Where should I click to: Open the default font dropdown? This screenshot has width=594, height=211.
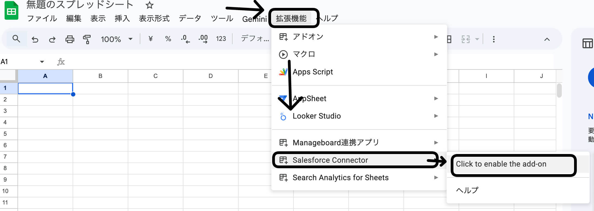pyautogui.click(x=255, y=39)
